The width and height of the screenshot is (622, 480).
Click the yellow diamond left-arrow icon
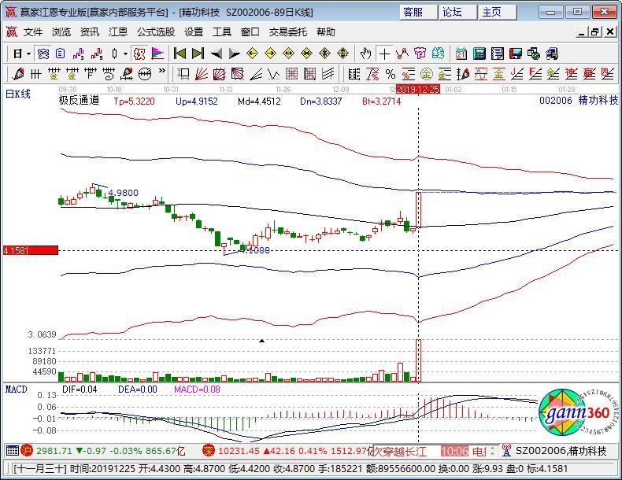coord(252,54)
